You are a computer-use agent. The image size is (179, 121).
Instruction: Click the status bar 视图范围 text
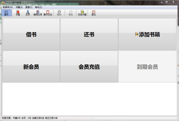pyautogui.click(x=30, y=118)
